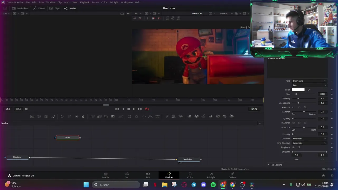Screen dimensions: 338x190
Task: Click the Size value field
Action: click(322, 94)
